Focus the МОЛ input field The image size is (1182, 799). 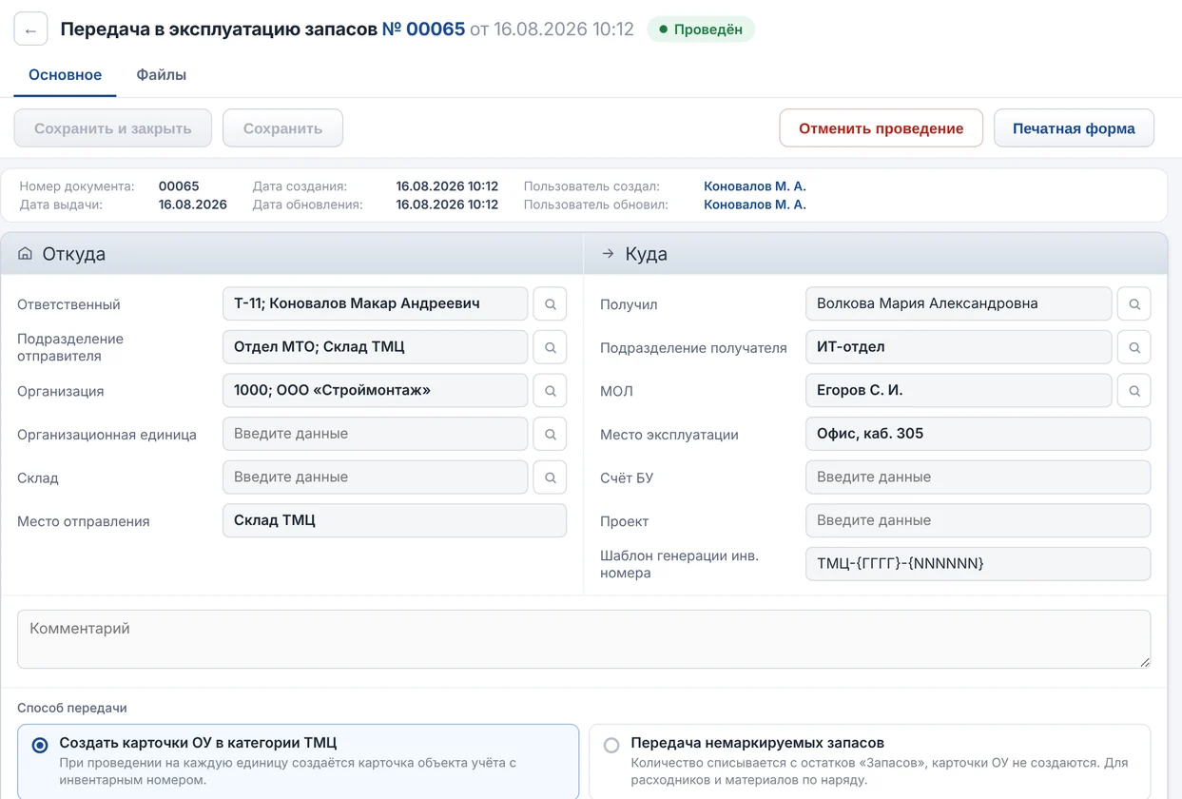click(959, 391)
